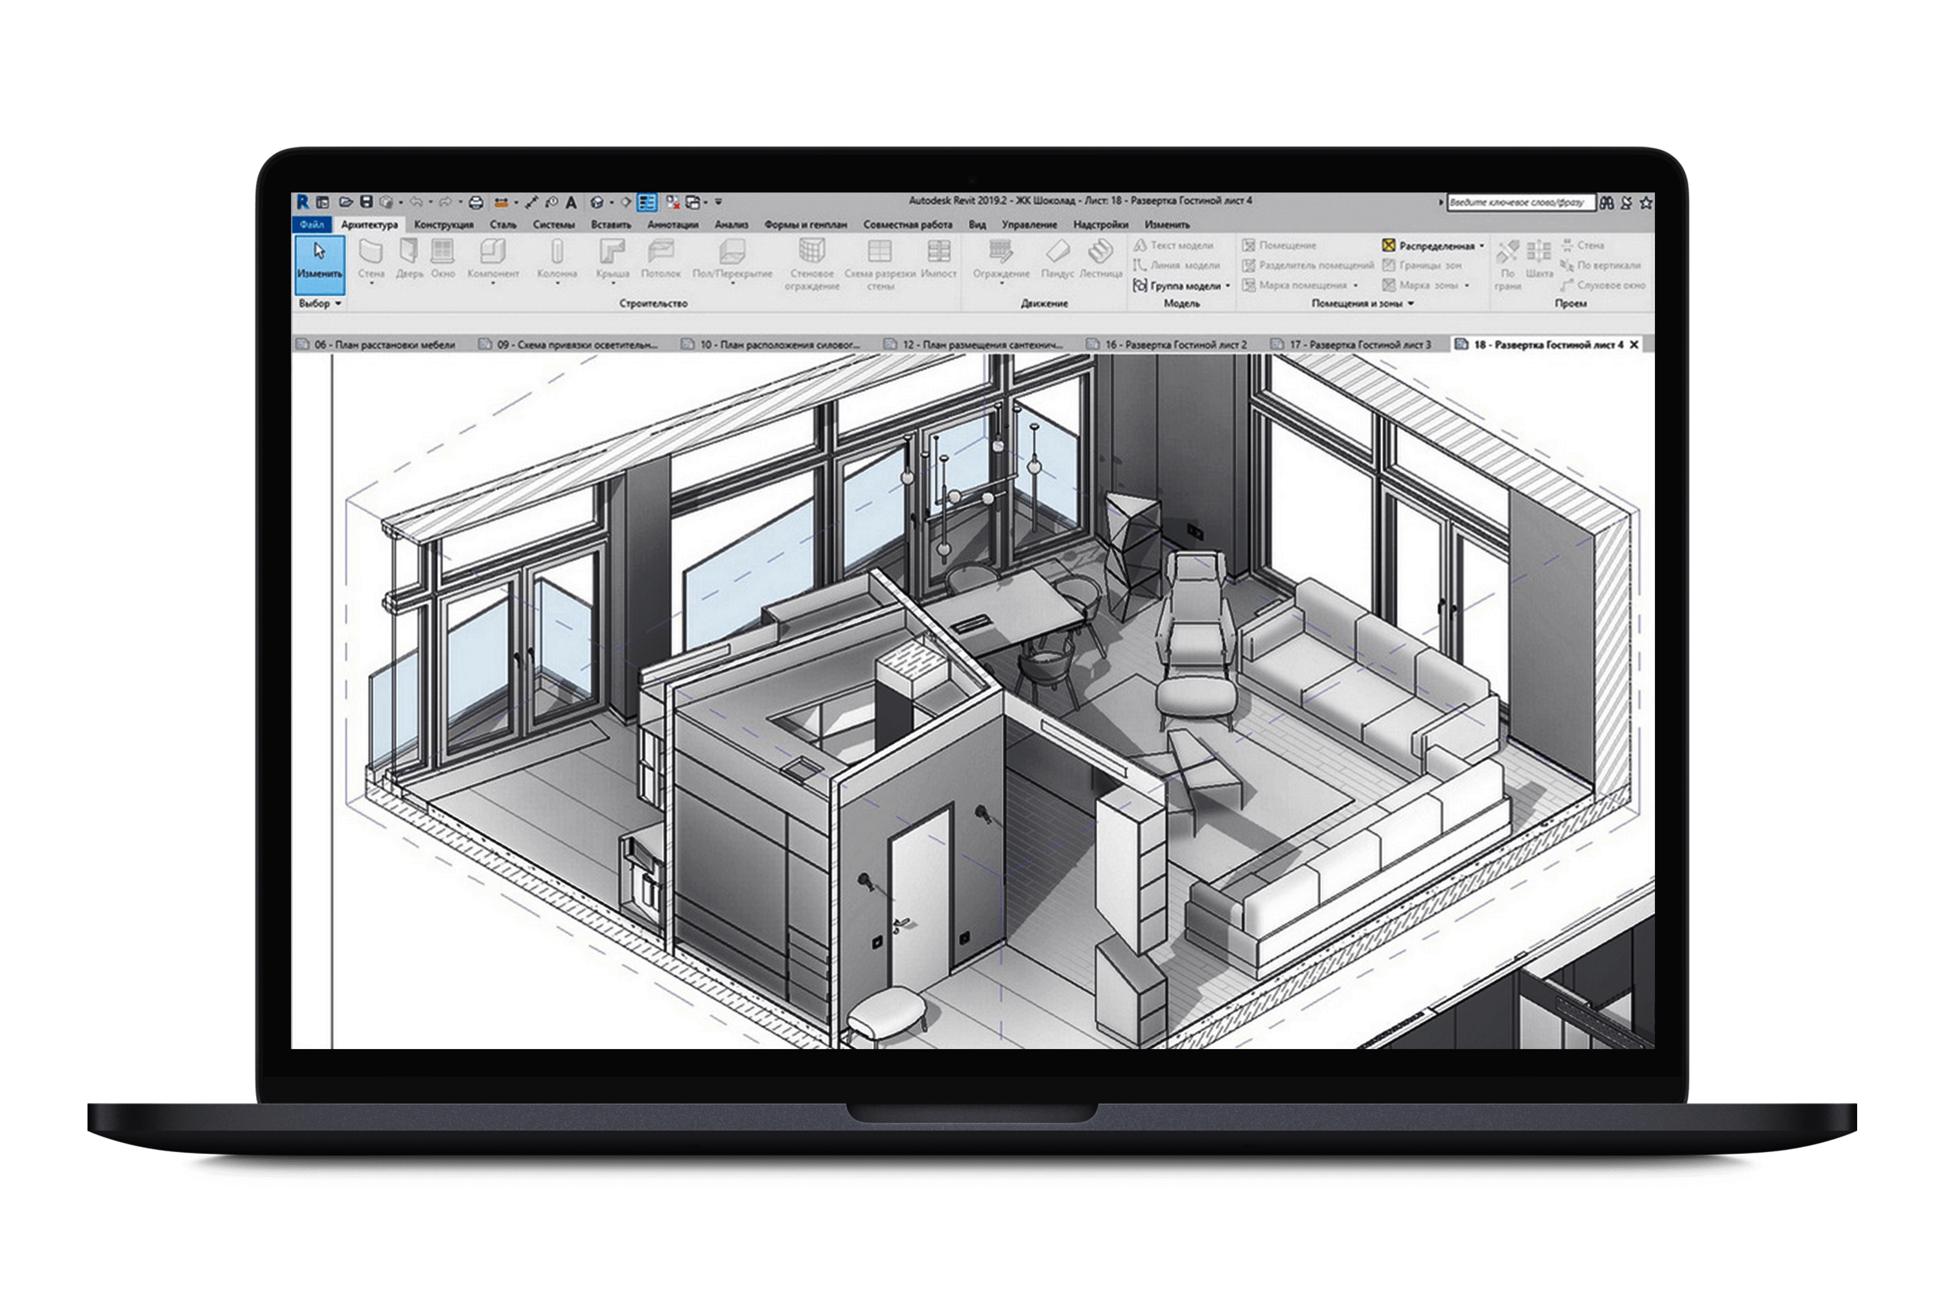Open a file from quick access toolbar
This screenshot has height=1296, width=1944.
(x=345, y=202)
